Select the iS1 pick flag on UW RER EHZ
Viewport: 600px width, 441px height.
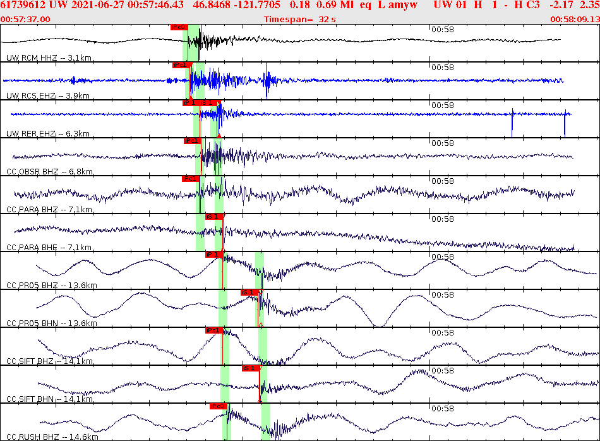(207, 101)
